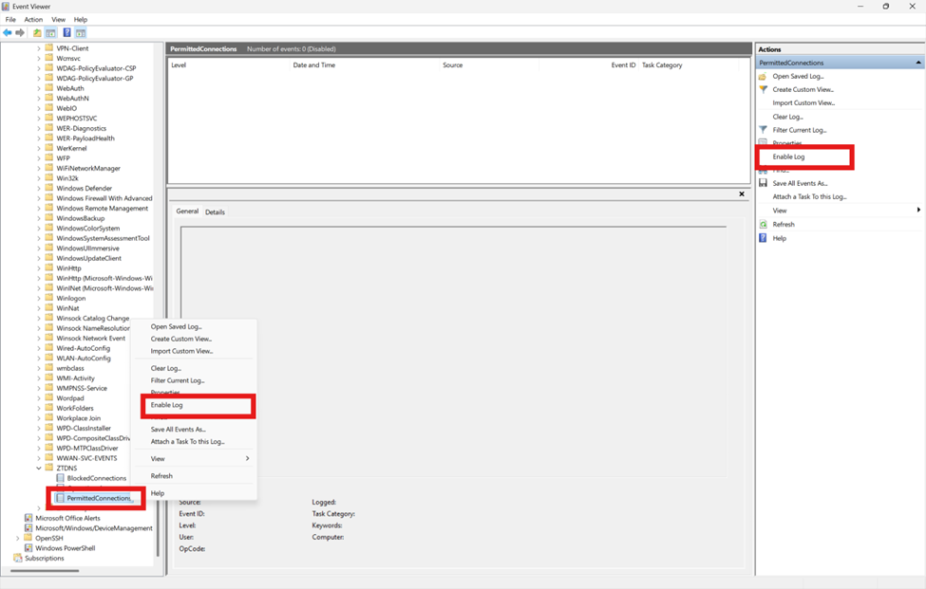The height and width of the screenshot is (589, 926).
Task: Collapse the ZTDNS tree node
Action: (x=36, y=467)
